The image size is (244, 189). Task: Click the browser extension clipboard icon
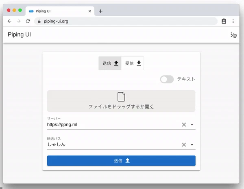(x=224, y=21)
